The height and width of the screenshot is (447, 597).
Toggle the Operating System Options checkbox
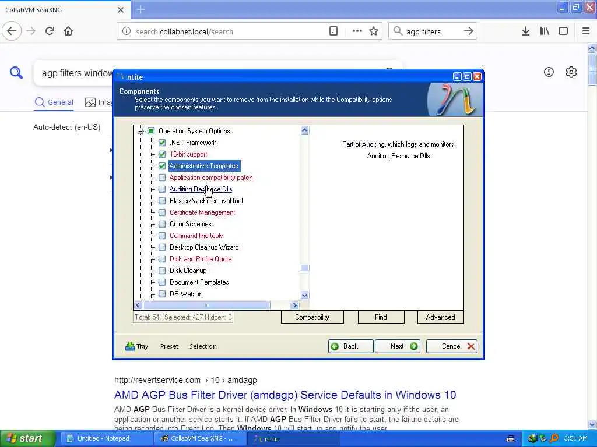point(151,131)
